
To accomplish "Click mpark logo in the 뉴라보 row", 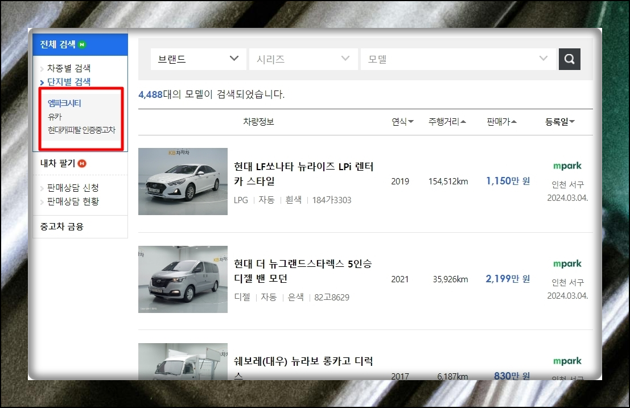I will click(567, 361).
